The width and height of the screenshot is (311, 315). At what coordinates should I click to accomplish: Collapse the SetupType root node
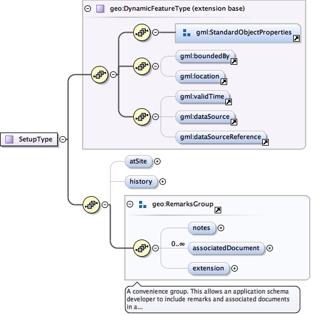click(x=62, y=139)
